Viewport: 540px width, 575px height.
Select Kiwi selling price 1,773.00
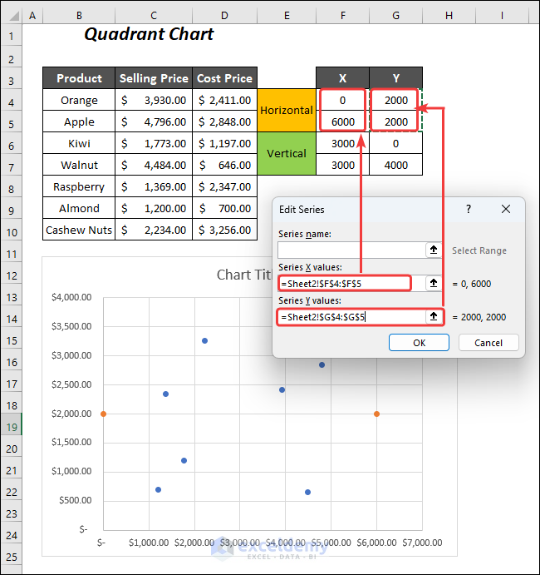pos(154,143)
